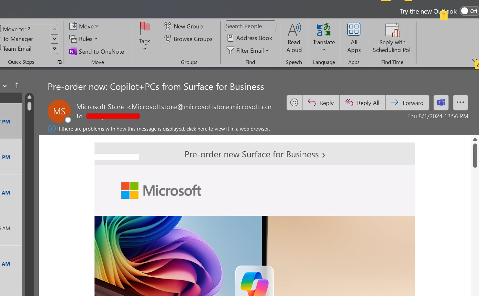Click the Browse Groups icon
The width and height of the screenshot is (479, 296).
[168, 39]
